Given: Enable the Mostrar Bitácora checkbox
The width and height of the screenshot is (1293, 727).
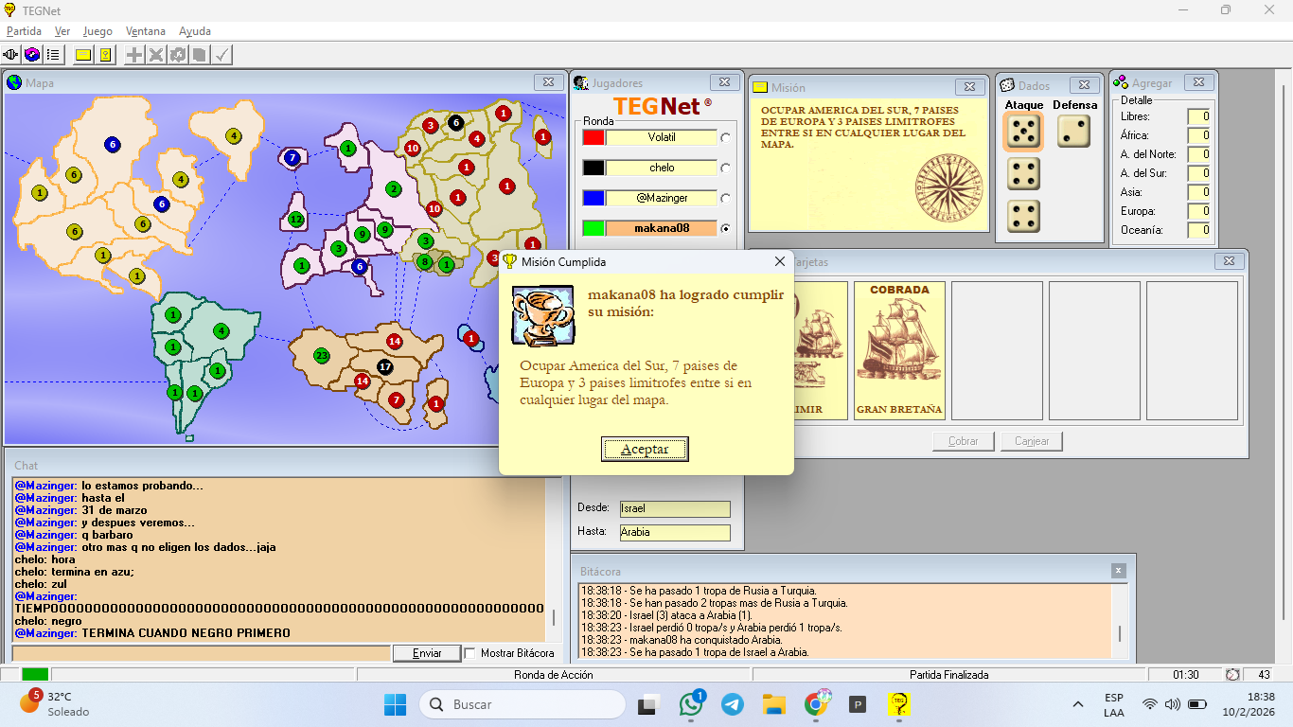Looking at the screenshot, I should click(469, 653).
